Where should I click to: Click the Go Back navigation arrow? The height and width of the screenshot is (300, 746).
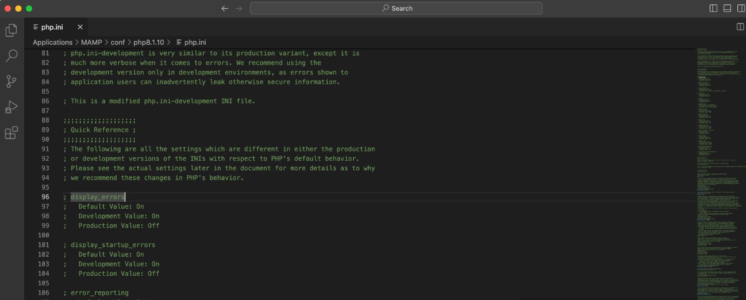coord(225,8)
